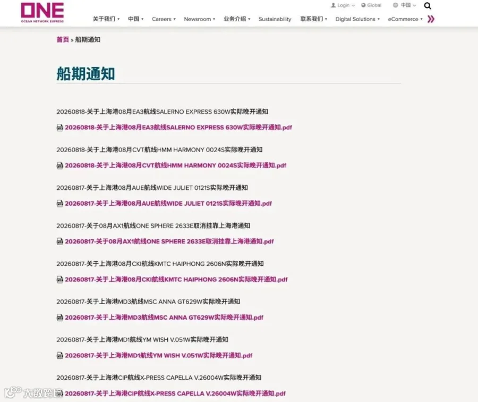Click the Login user icon
Image resolution: width=478 pixels, height=402 pixels.
(333, 5)
